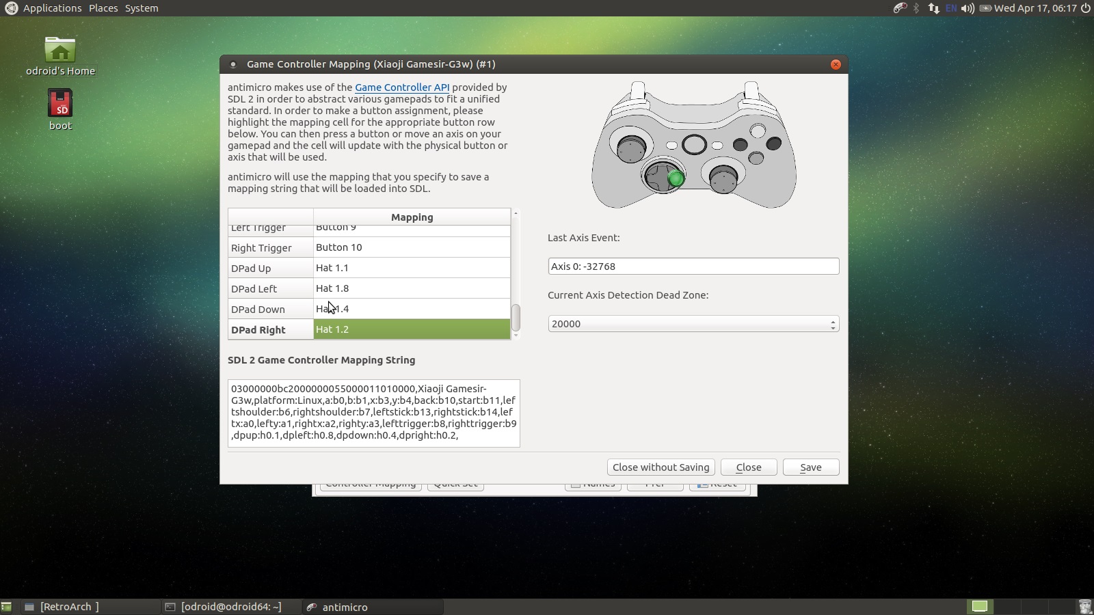Image resolution: width=1094 pixels, height=615 pixels.
Task: Click the Game Controller API link
Action: tap(402, 87)
